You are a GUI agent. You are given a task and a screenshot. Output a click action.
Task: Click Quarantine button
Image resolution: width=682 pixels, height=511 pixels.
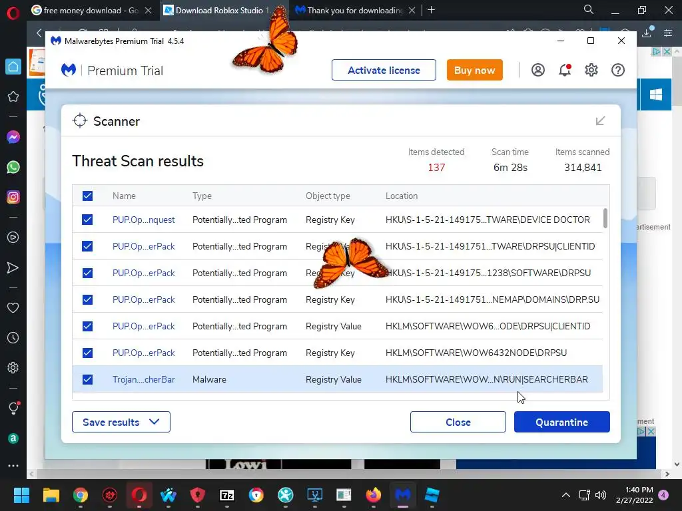click(562, 422)
